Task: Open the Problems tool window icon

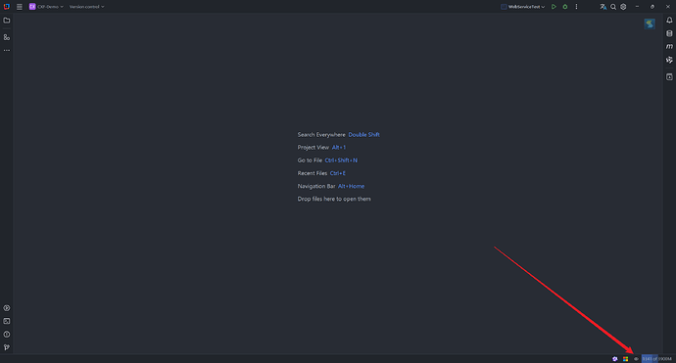Action: [x=7, y=335]
